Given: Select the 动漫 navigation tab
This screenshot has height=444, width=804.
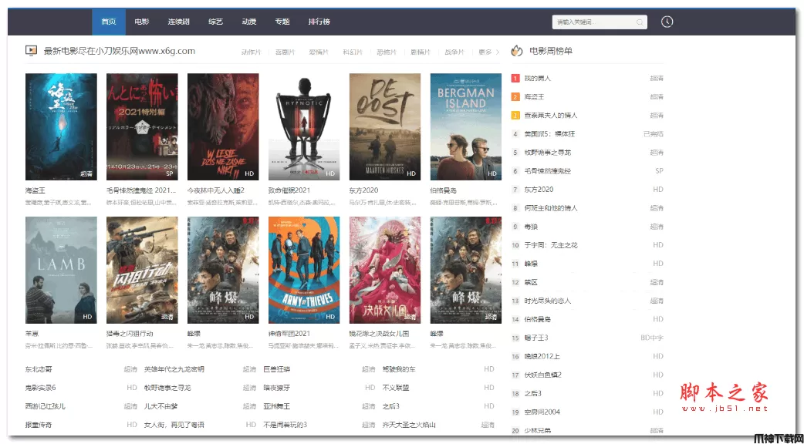Looking at the screenshot, I should 248,22.
